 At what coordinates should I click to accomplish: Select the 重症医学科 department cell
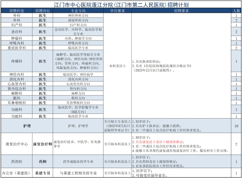pos(17,48)
